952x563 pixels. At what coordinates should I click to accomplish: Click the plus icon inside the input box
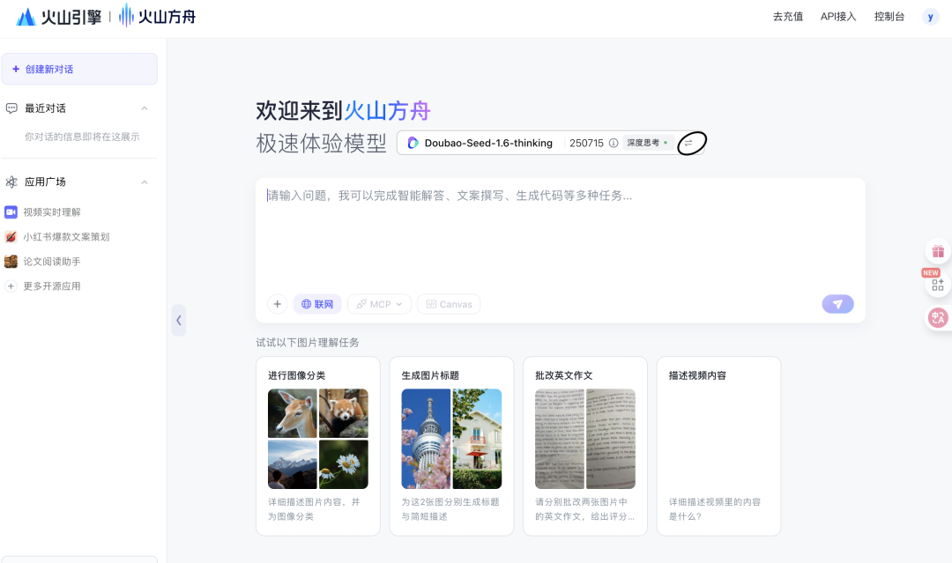click(x=277, y=303)
